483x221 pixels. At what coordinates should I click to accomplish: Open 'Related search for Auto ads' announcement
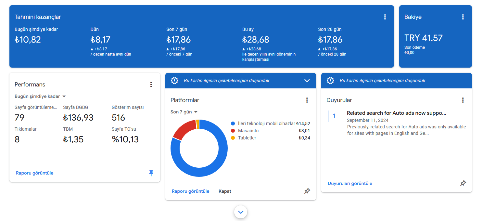[397, 113]
